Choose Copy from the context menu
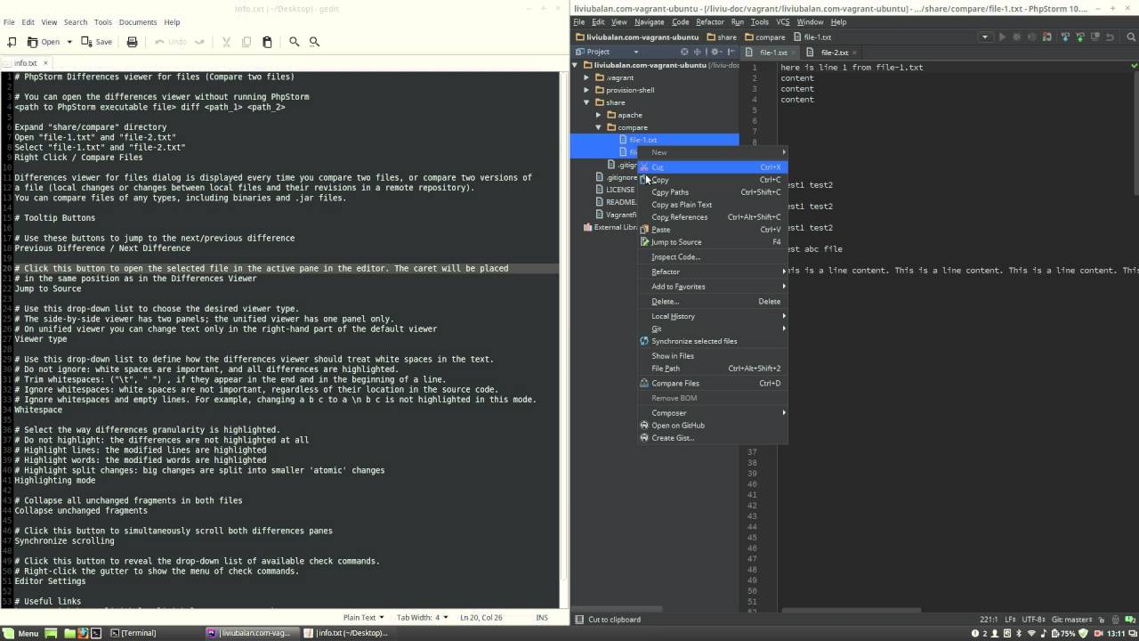This screenshot has height=641, width=1139. point(712,180)
